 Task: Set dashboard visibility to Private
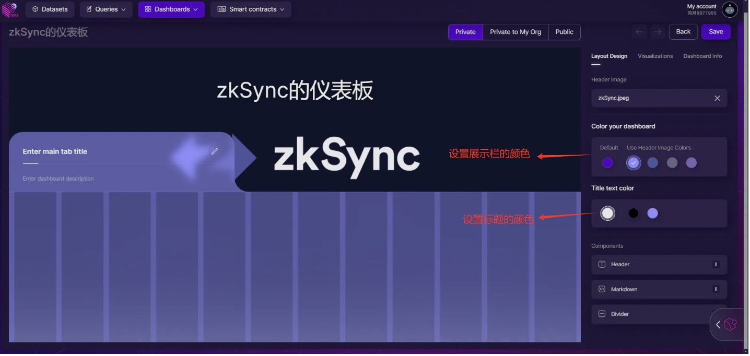466,32
